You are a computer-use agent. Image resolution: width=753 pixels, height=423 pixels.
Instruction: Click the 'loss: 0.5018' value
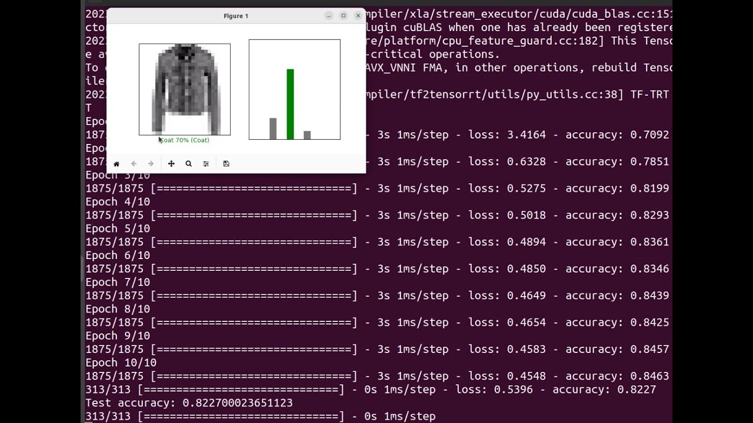pyautogui.click(x=507, y=215)
